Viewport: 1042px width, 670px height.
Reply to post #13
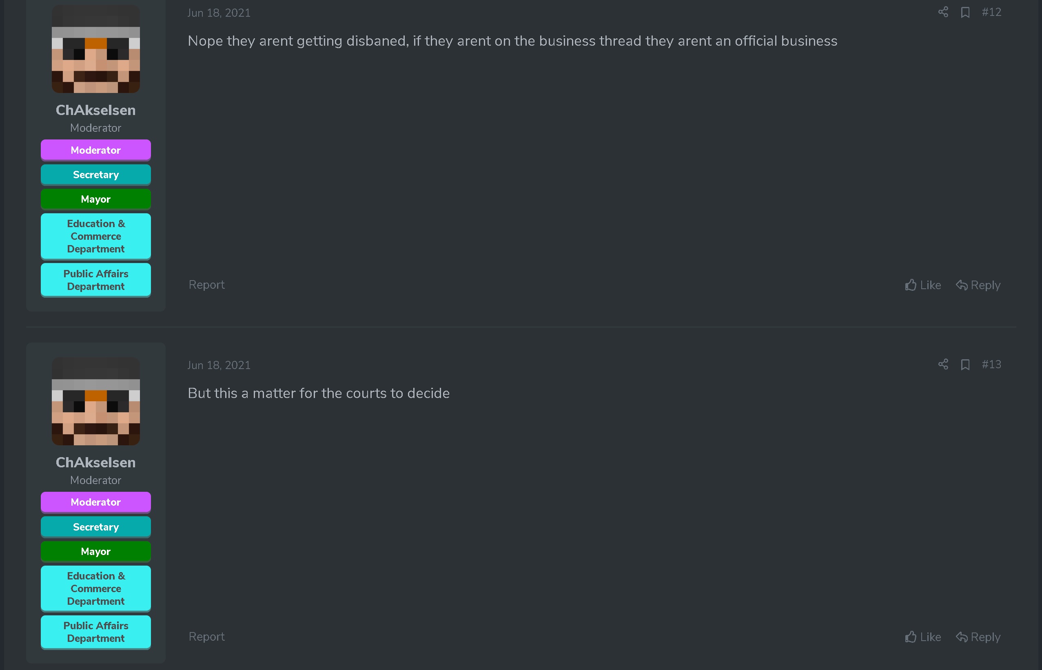[978, 637]
